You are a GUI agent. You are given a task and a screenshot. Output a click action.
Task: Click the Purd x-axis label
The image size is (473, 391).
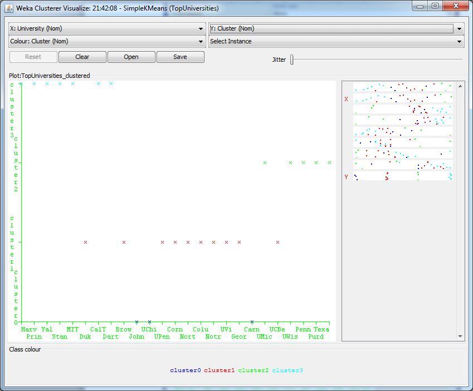click(x=316, y=336)
